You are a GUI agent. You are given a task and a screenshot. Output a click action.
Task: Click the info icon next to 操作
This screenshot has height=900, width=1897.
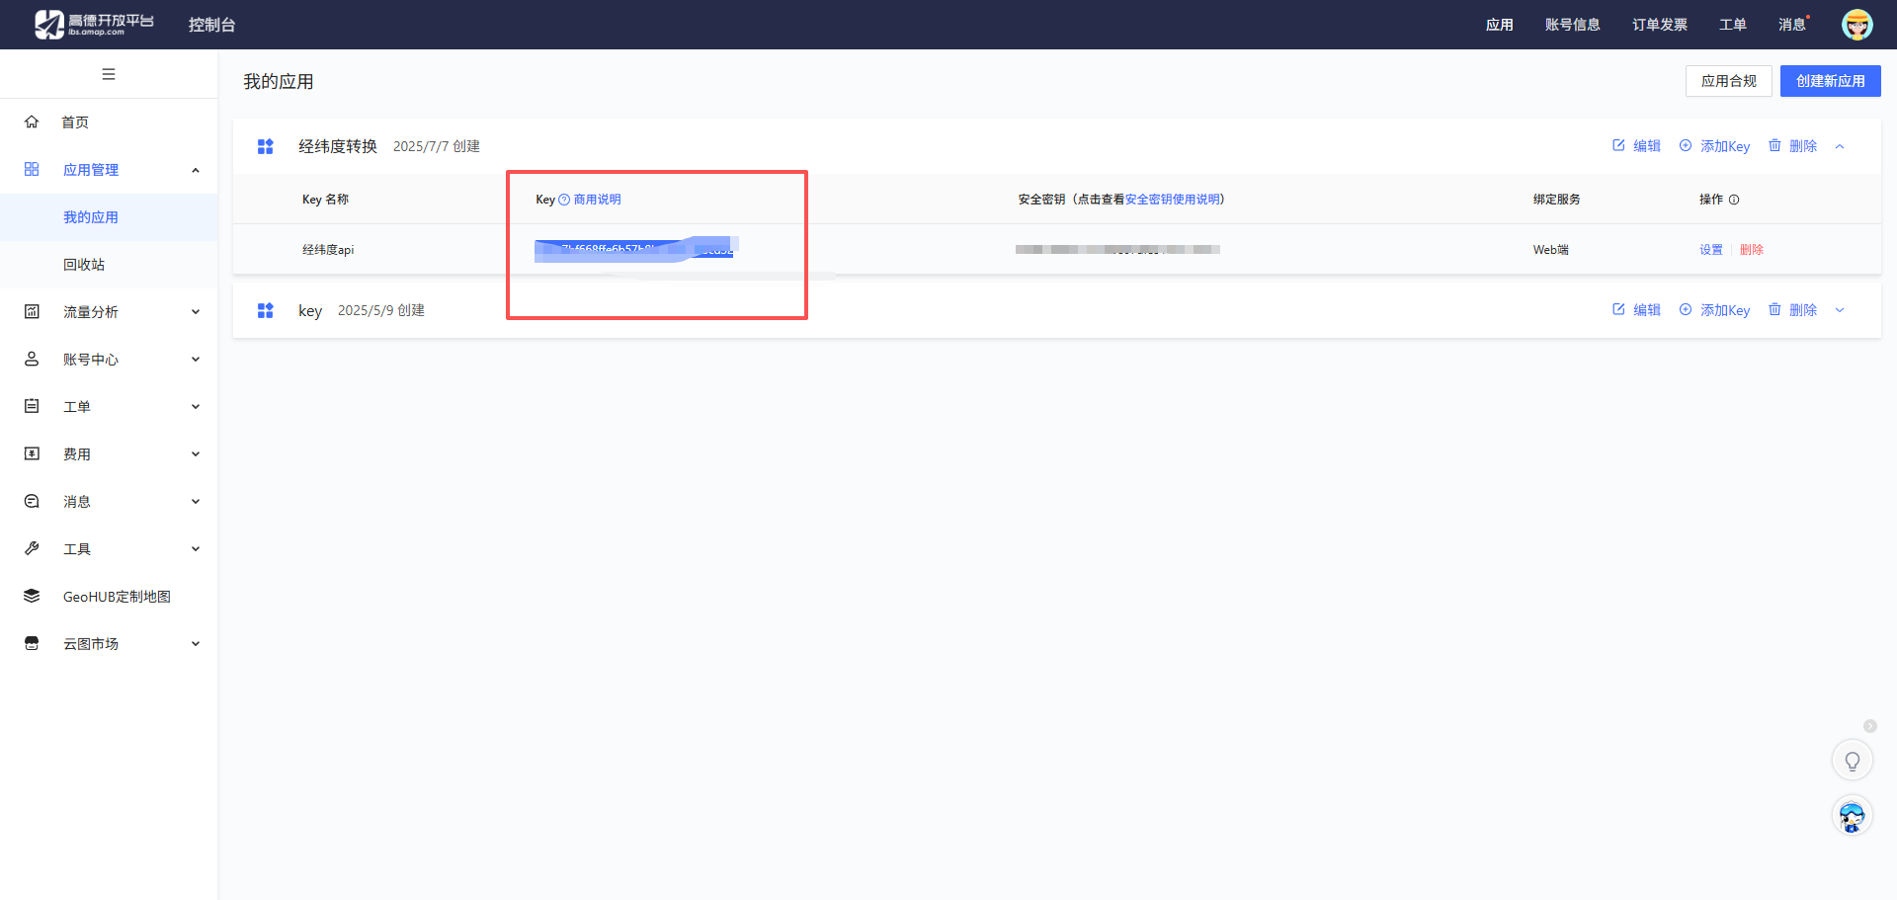point(1734,200)
